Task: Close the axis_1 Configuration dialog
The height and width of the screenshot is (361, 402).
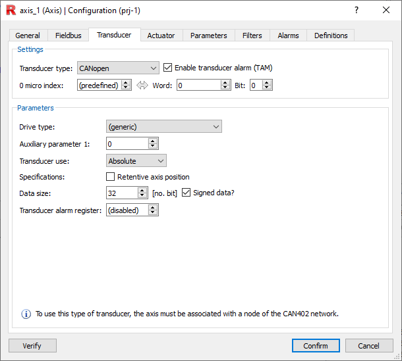Action: point(386,11)
